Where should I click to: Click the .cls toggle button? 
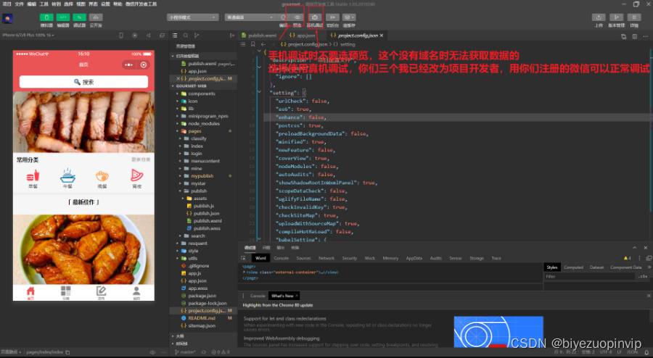(643, 277)
